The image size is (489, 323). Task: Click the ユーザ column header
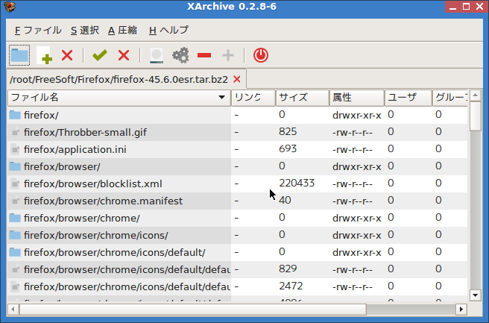pos(408,98)
